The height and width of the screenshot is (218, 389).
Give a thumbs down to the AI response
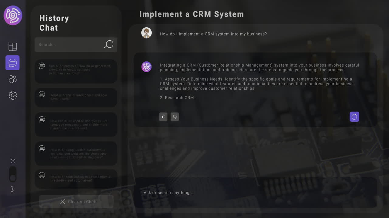175,117
